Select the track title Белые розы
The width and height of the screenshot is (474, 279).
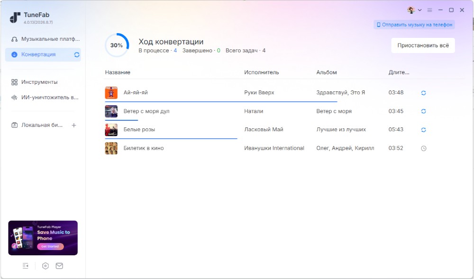click(x=139, y=129)
